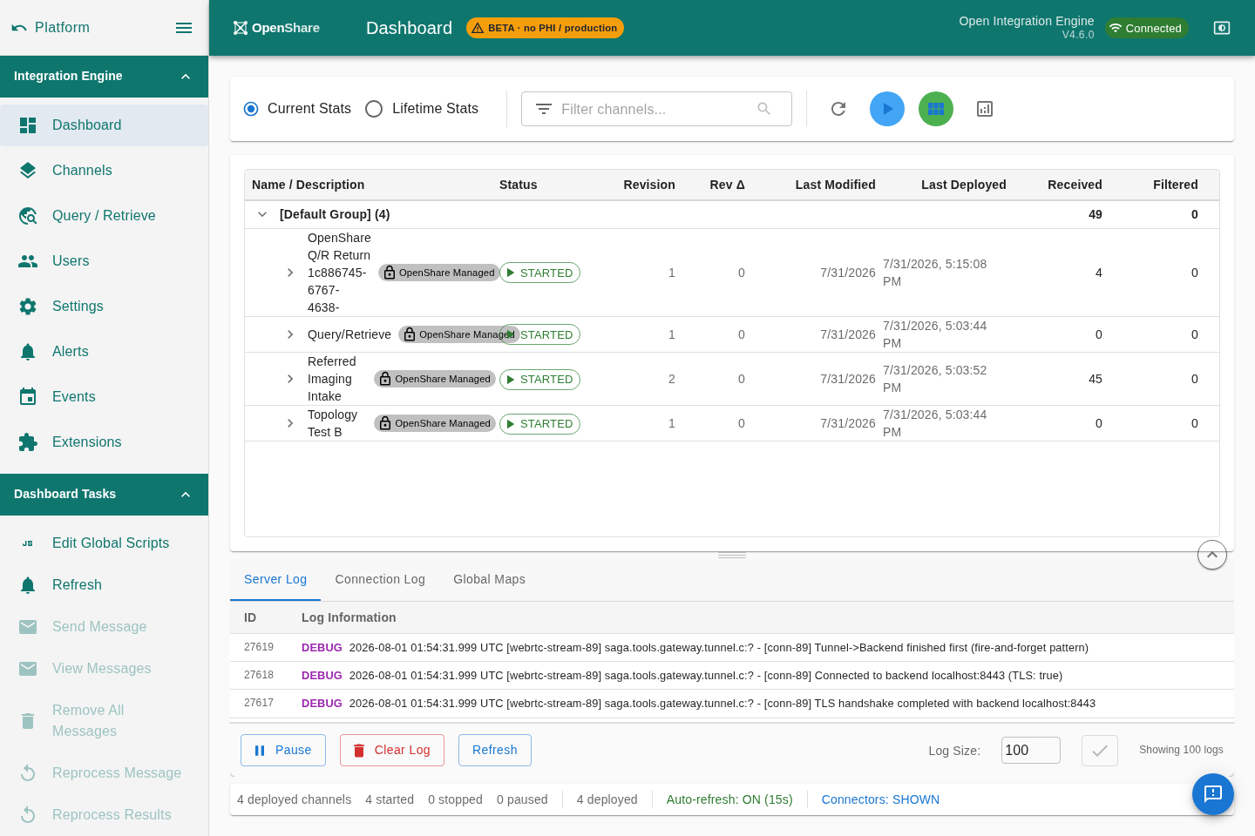Select the Lifetime Stats radio button

(x=374, y=109)
